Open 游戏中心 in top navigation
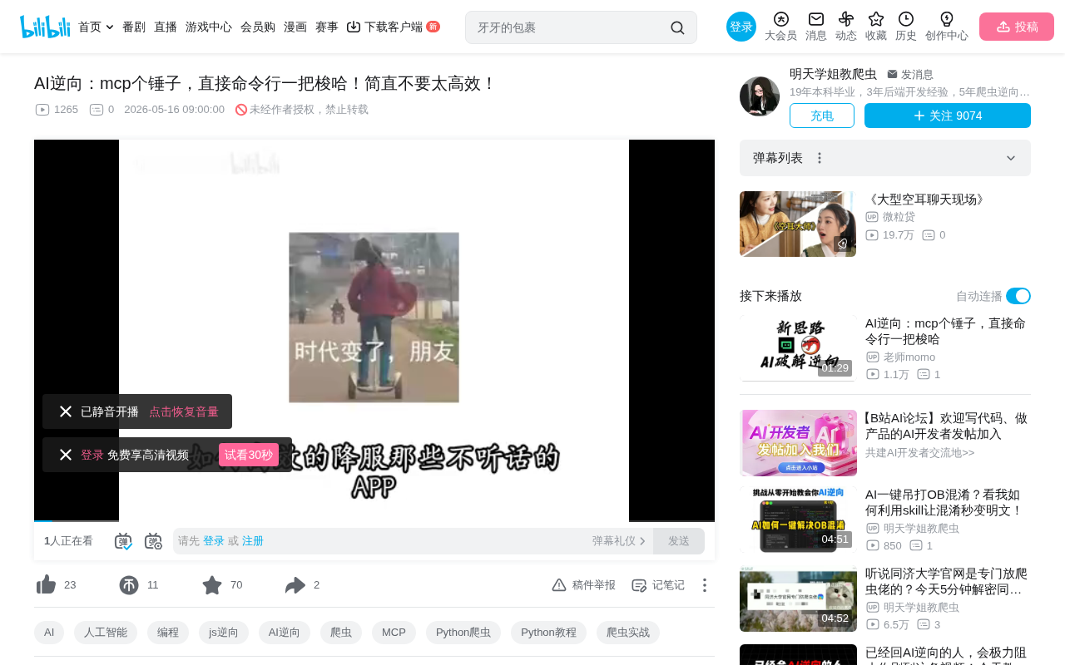The width and height of the screenshot is (1065, 665). 209,27
